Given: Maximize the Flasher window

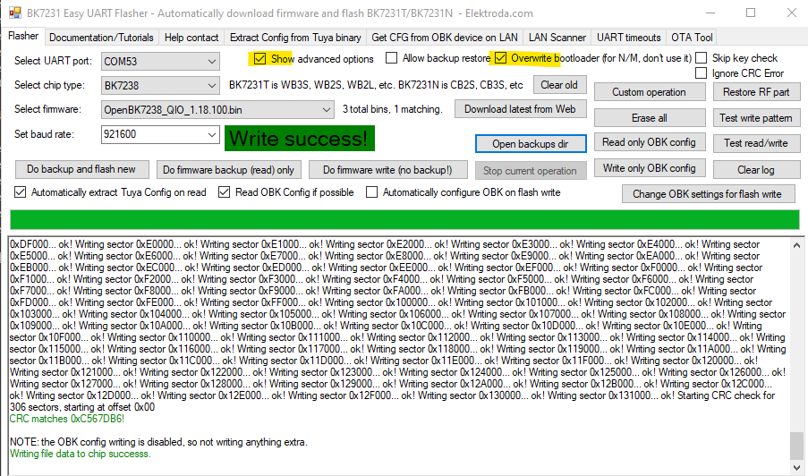Looking at the screenshot, I should click(x=751, y=13).
